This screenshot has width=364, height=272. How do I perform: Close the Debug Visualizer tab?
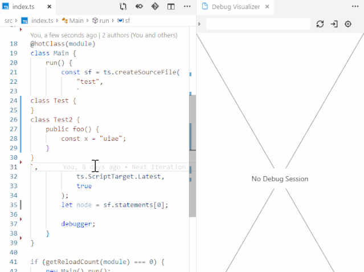(267, 7)
